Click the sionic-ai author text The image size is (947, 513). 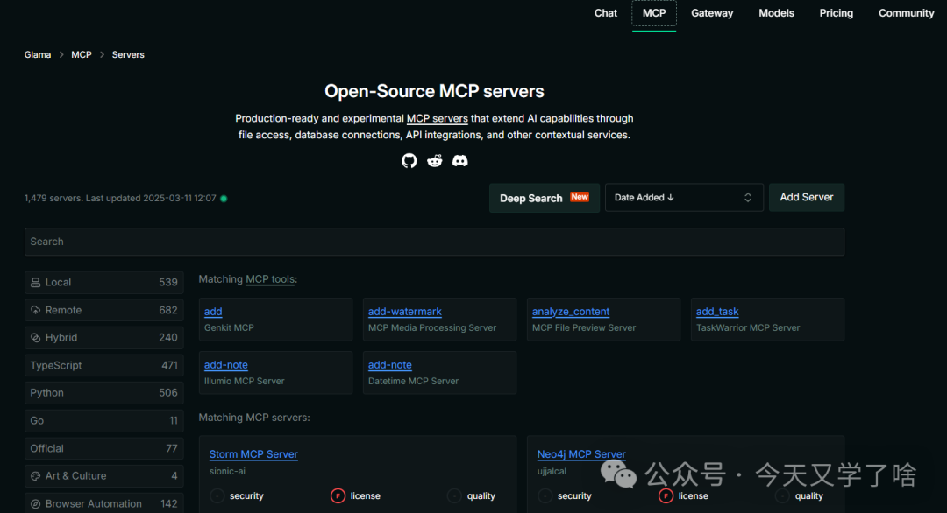tap(227, 471)
